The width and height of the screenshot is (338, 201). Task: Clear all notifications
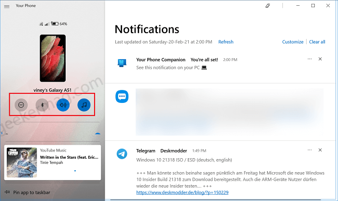pos(317,42)
